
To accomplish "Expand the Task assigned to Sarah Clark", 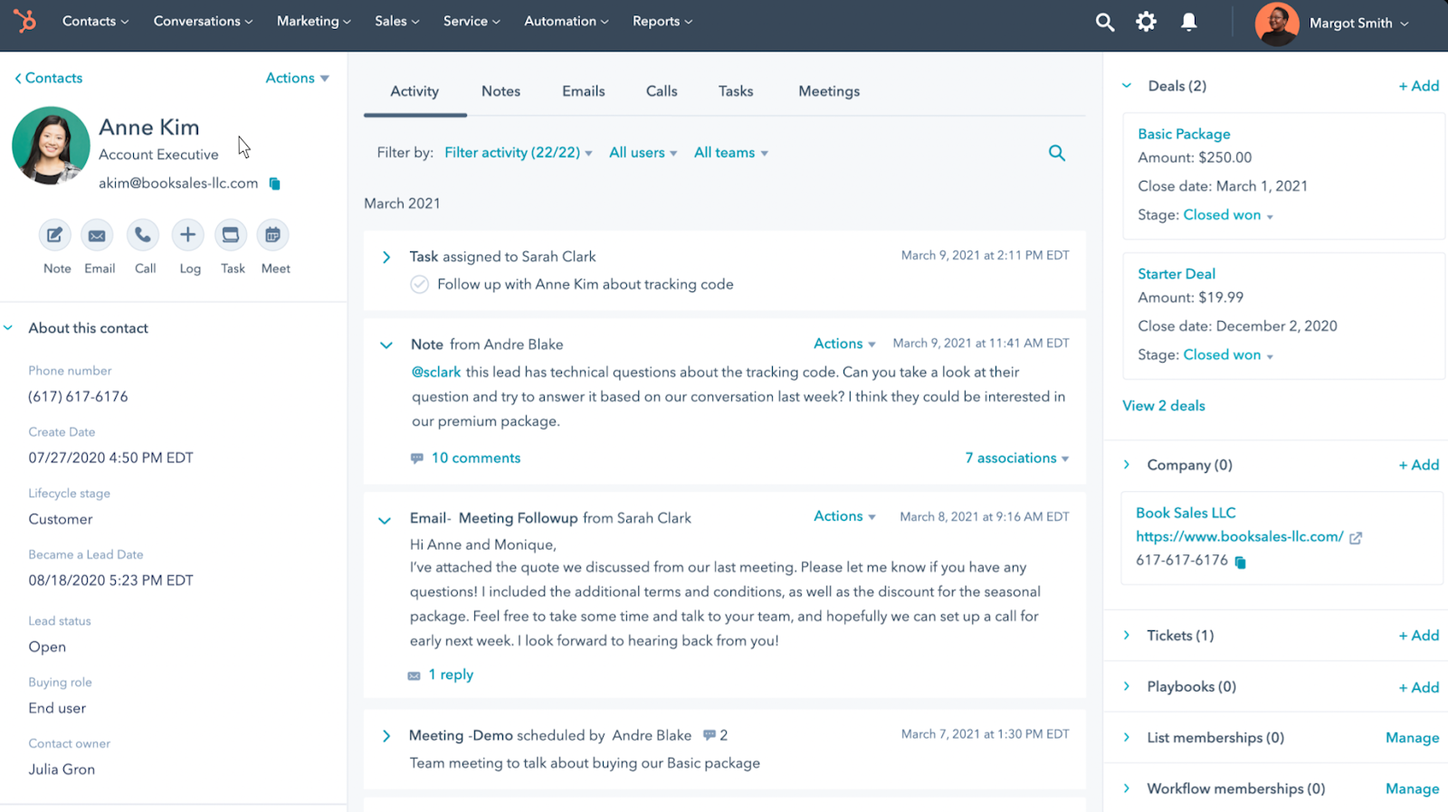I will coord(386,258).
